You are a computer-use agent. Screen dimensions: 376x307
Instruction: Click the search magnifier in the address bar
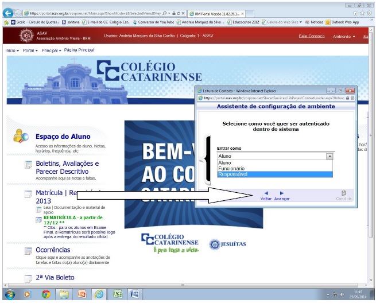tap(165, 13)
